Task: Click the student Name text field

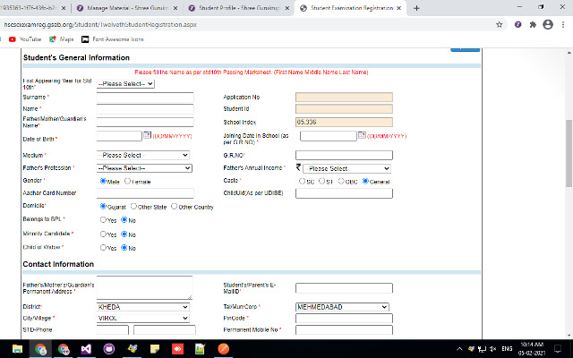Action: [x=145, y=109]
